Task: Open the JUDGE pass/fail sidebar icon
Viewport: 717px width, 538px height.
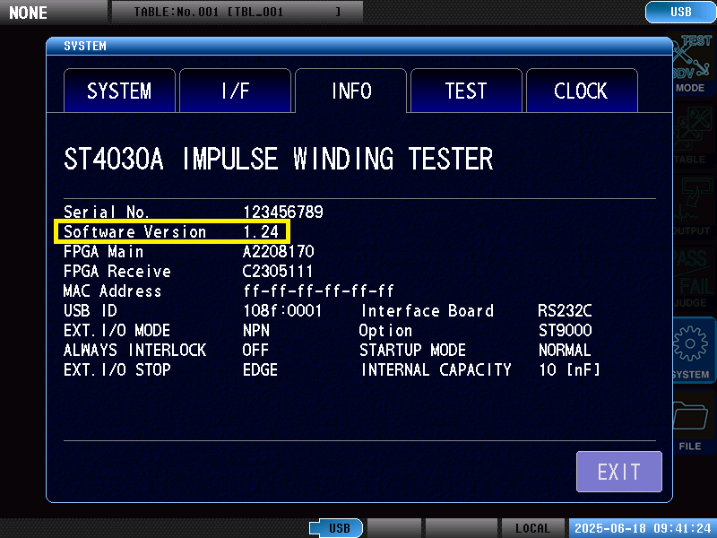Action: [x=692, y=279]
